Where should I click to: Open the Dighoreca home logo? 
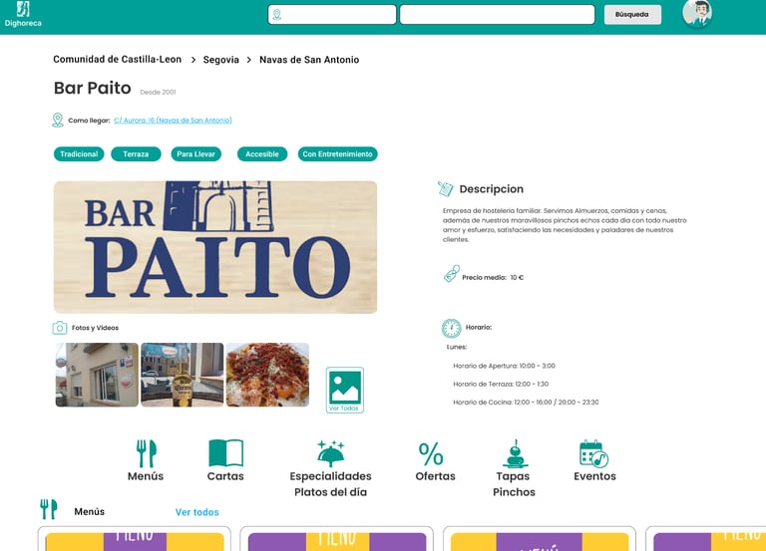(23, 14)
